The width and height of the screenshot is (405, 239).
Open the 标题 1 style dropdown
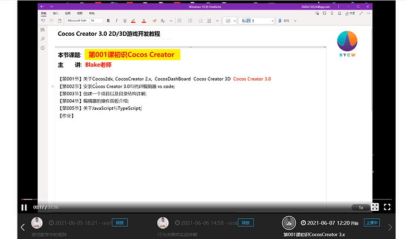[x=256, y=21]
